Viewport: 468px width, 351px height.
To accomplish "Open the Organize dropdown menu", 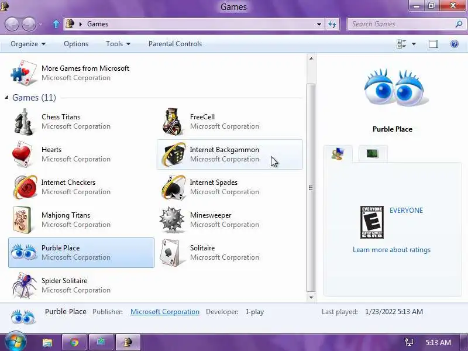I will (28, 44).
